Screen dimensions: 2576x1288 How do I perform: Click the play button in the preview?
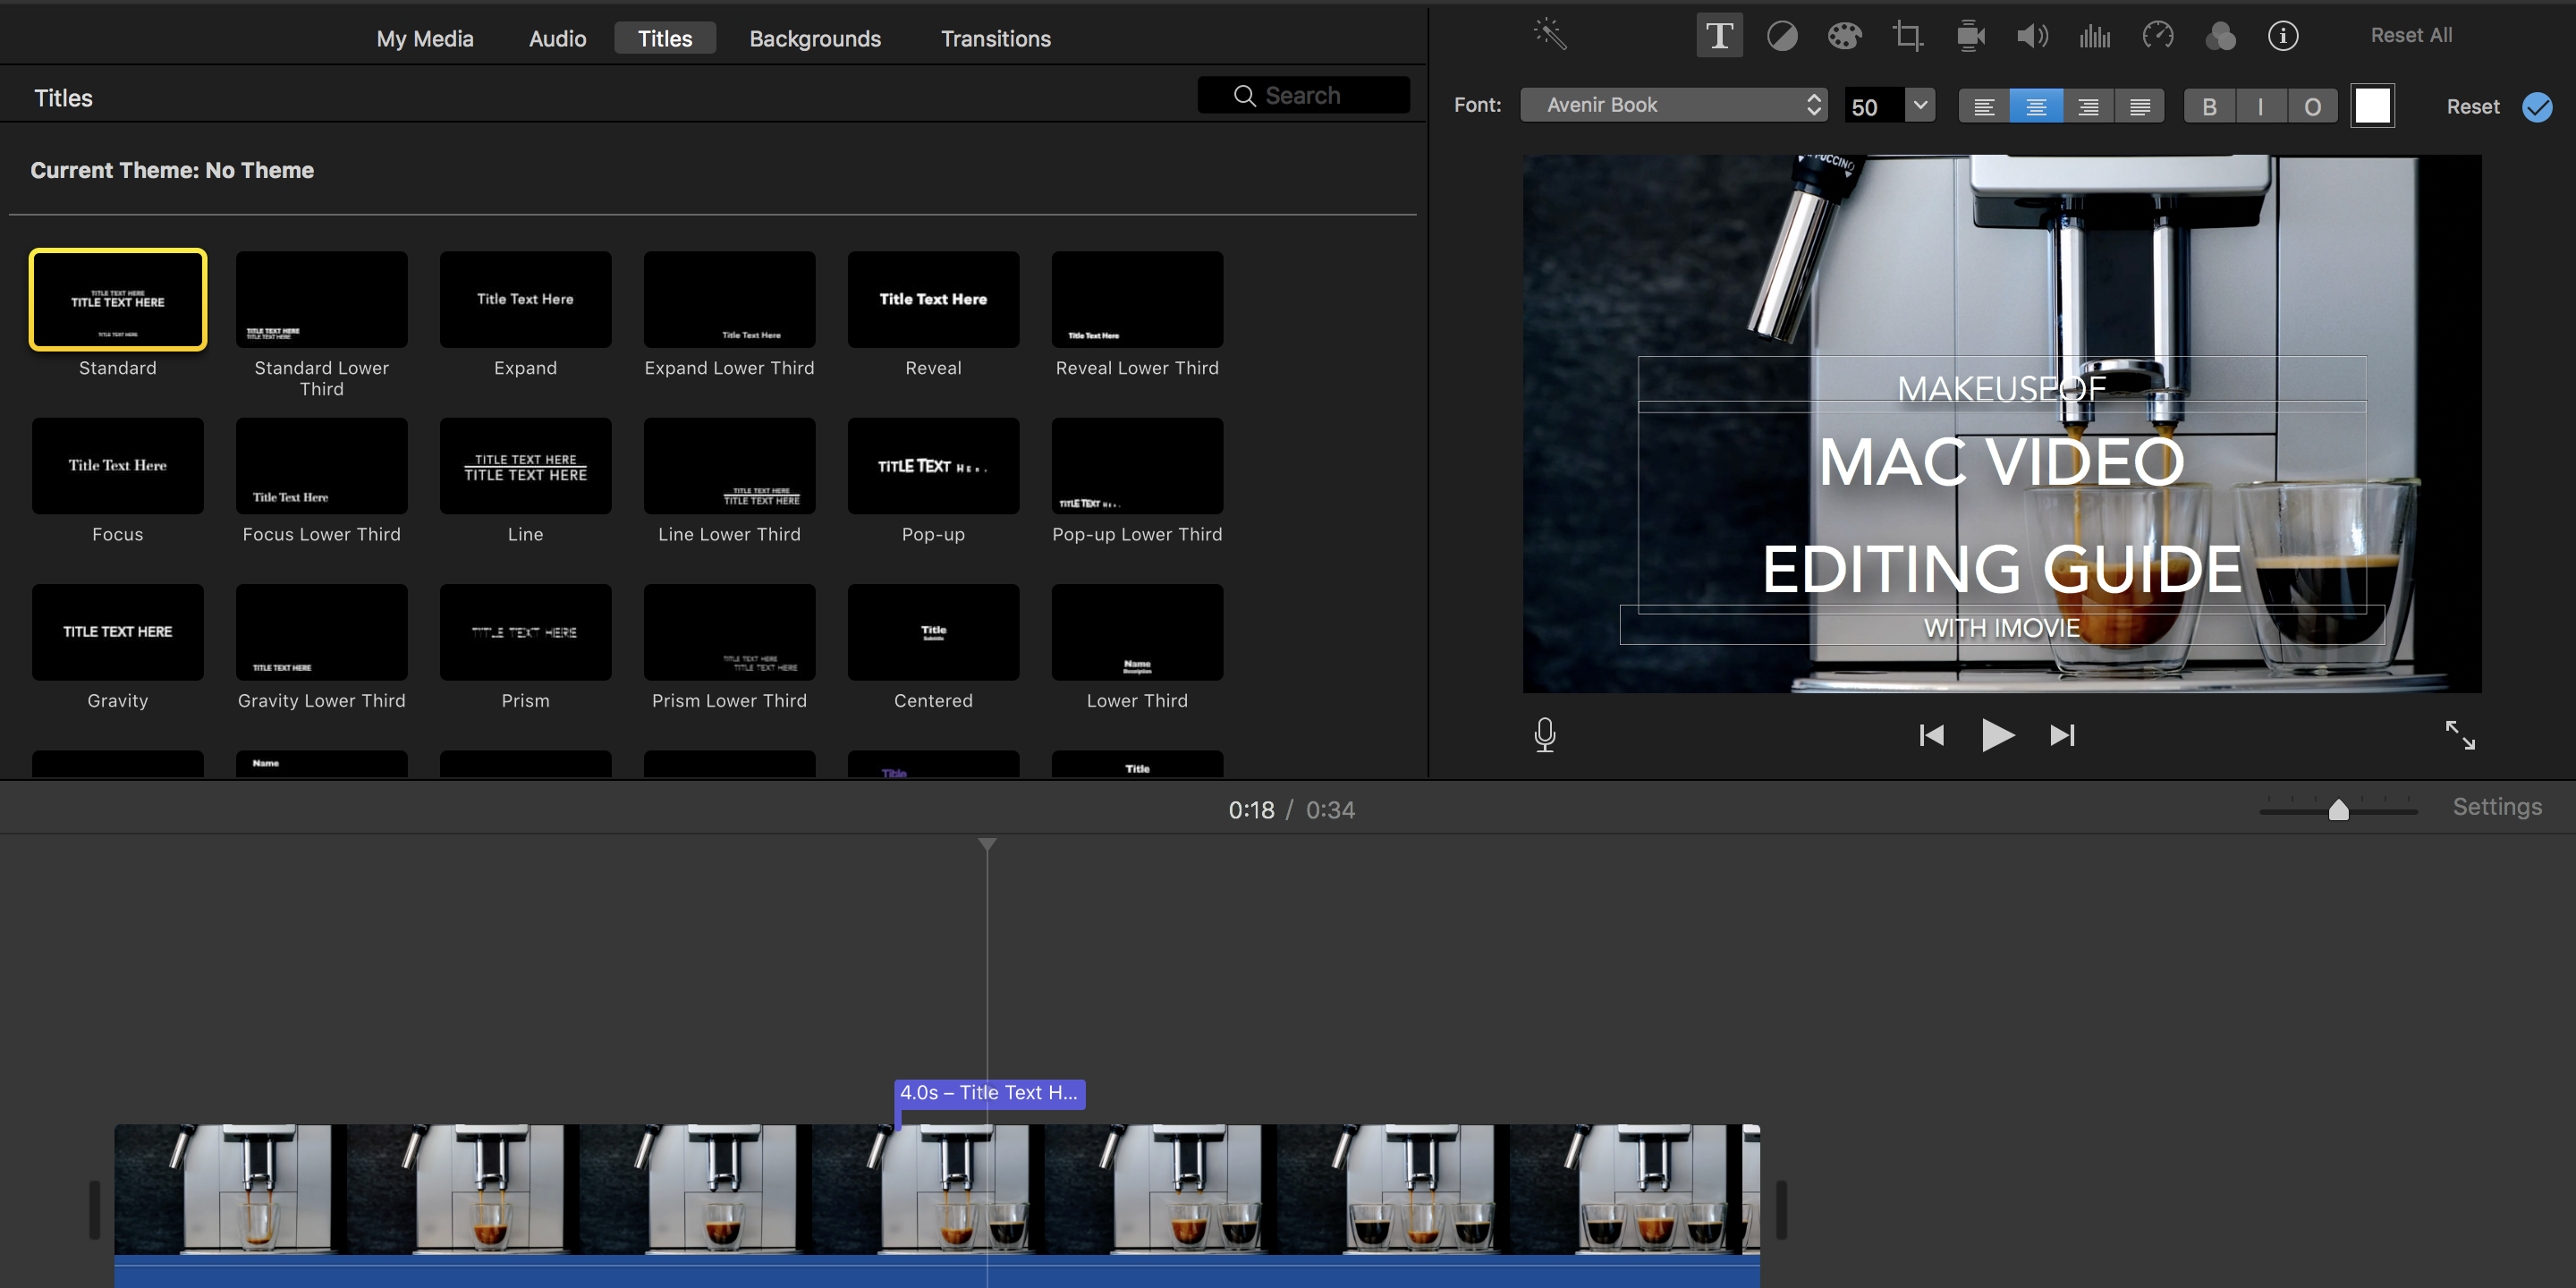(x=1996, y=736)
